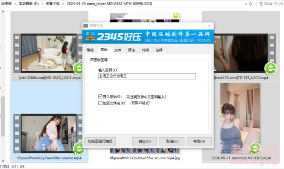Click 本地磁盘 (F:) breadcrumb
The image size is (284, 169).
click(29, 4)
